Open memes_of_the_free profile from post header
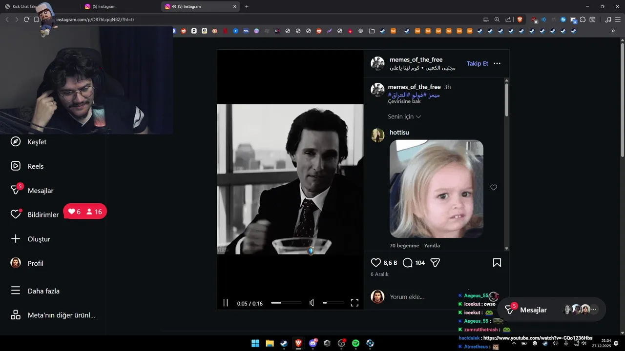The width and height of the screenshot is (625, 351). tap(416, 60)
